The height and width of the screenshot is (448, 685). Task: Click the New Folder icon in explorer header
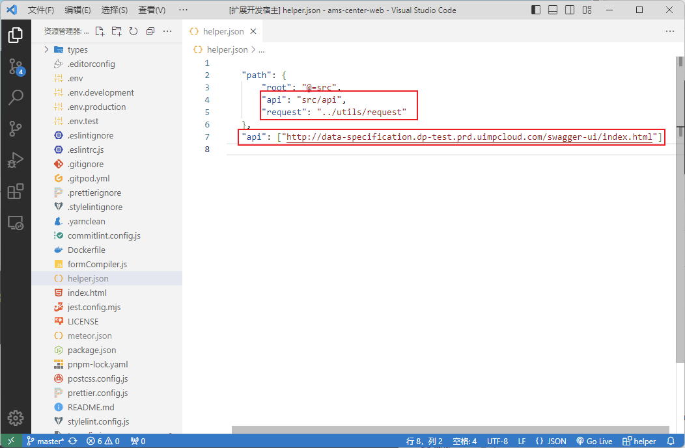117,31
